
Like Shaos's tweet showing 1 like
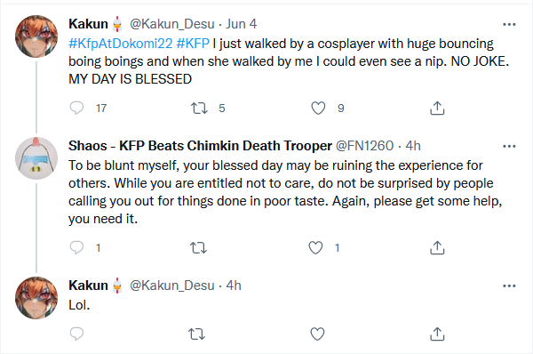click(x=315, y=247)
